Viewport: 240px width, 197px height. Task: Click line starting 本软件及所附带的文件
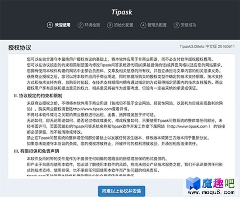(x=97, y=158)
